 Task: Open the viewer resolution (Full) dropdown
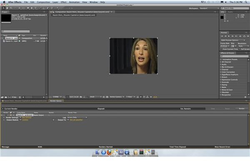95,97
